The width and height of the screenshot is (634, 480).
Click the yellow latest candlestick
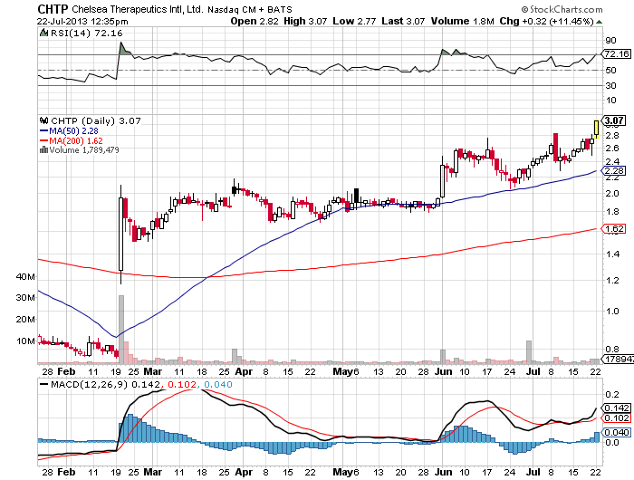596,130
